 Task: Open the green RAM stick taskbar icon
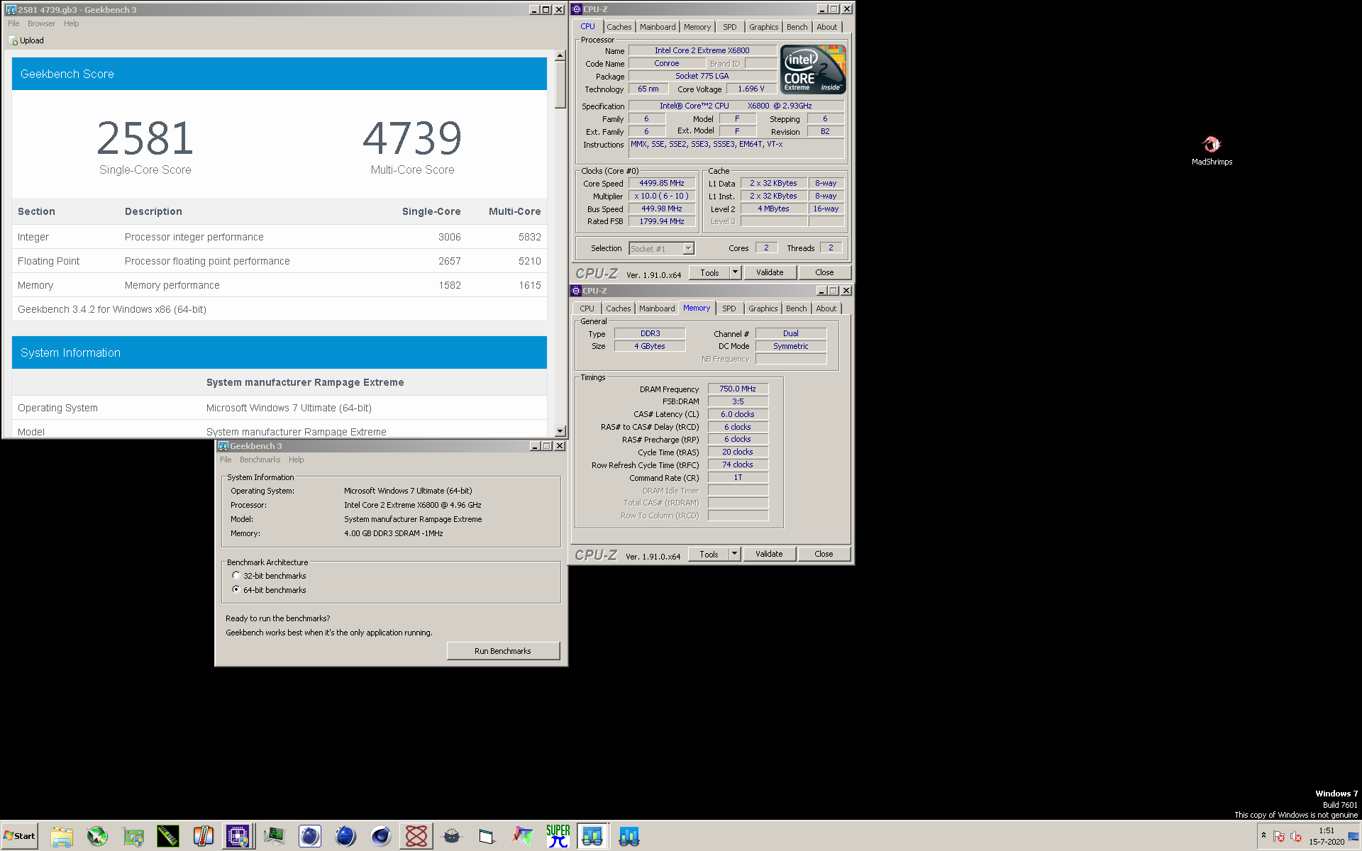click(x=168, y=837)
